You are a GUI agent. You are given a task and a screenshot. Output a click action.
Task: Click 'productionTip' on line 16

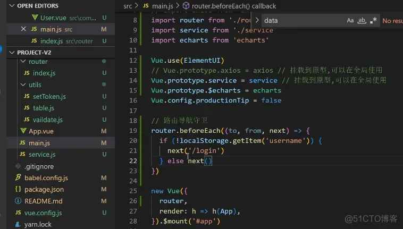222,100
